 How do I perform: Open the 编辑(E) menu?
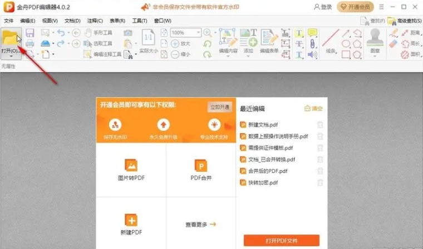[x=27, y=21]
